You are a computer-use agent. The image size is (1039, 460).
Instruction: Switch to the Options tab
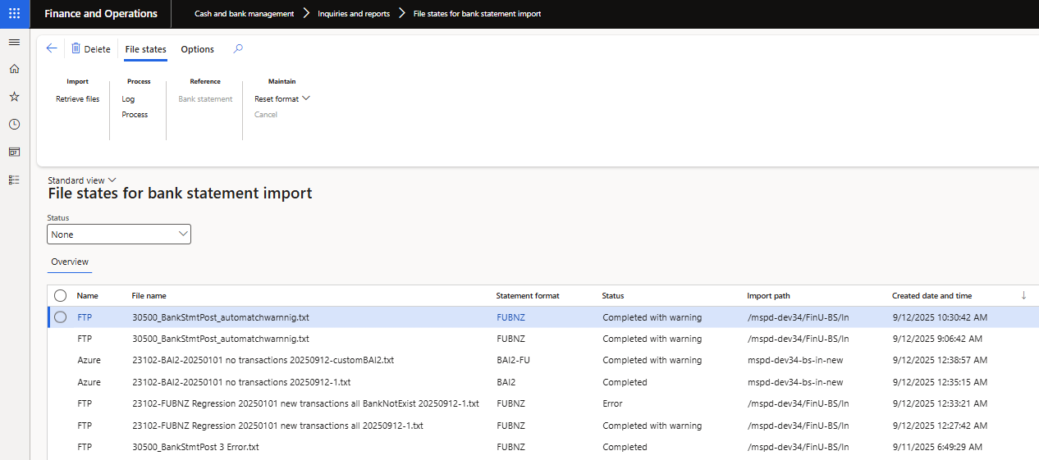[197, 49]
